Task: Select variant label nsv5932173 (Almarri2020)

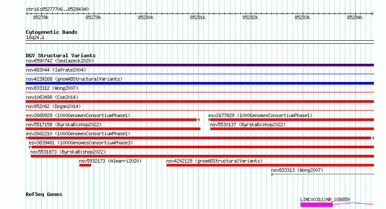Action: 110,161
